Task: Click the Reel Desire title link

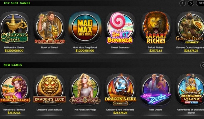Action: [x=155, y=110]
